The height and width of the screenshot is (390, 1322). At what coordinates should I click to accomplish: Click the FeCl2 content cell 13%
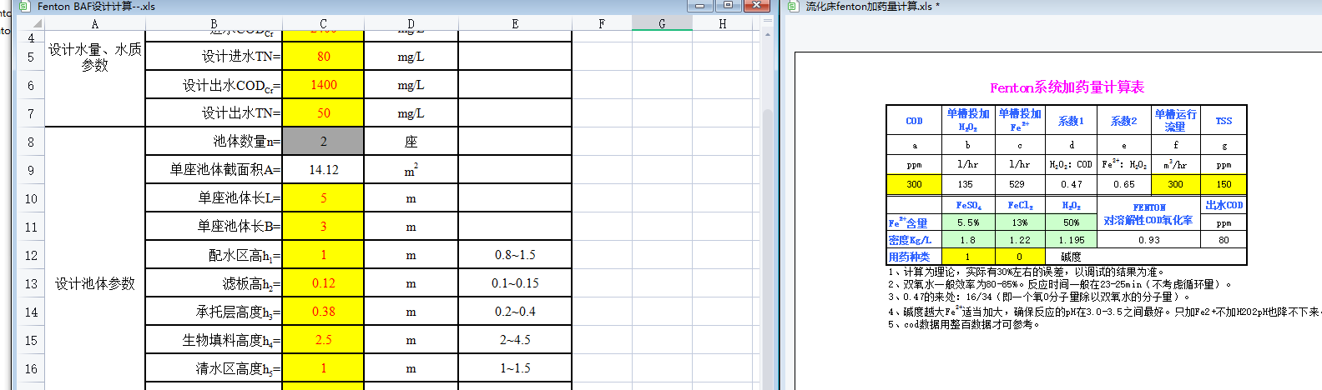(1020, 222)
